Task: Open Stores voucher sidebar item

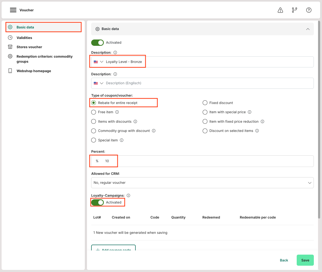Action: [x=29, y=47]
